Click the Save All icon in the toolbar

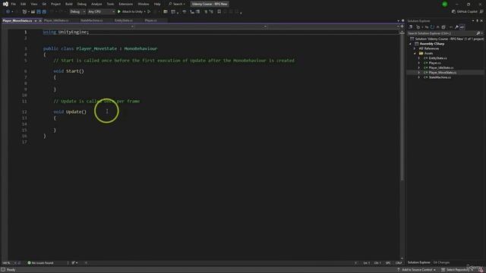coord(44,12)
